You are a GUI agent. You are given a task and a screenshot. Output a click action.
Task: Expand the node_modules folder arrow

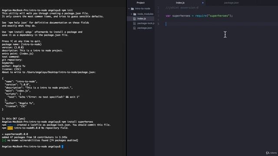click(131, 14)
